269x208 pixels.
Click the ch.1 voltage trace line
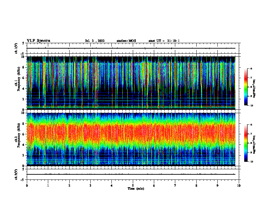(131, 48)
